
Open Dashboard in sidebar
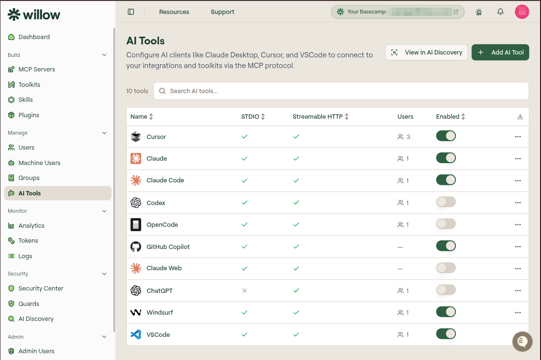58,37
